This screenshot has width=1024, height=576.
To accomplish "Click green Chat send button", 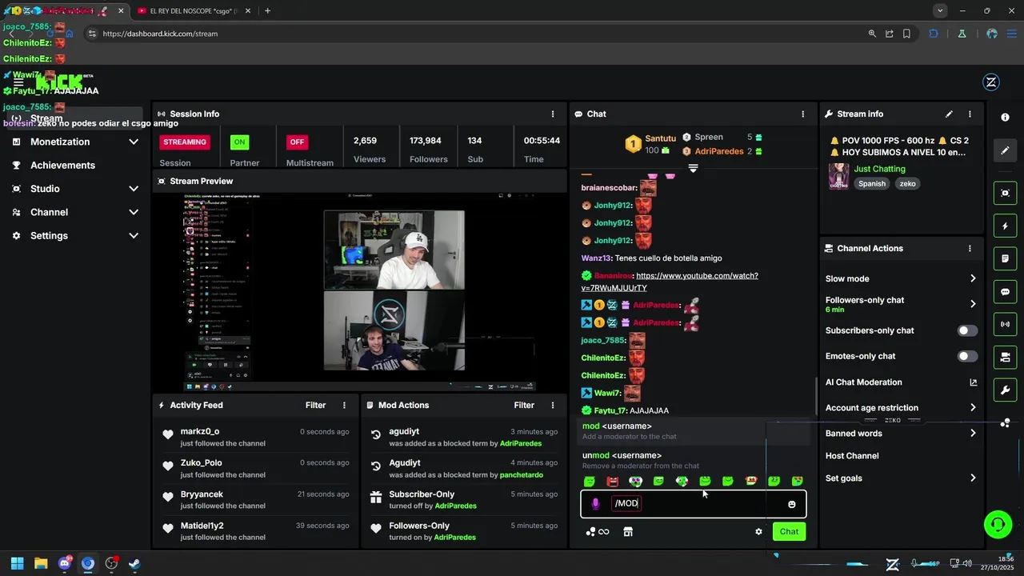I will [789, 531].
